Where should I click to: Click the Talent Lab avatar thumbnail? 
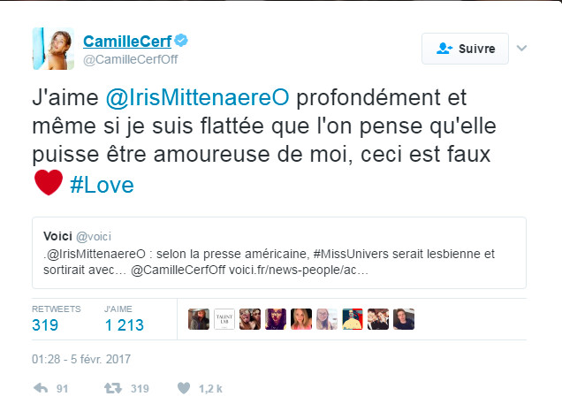point(225,319)
